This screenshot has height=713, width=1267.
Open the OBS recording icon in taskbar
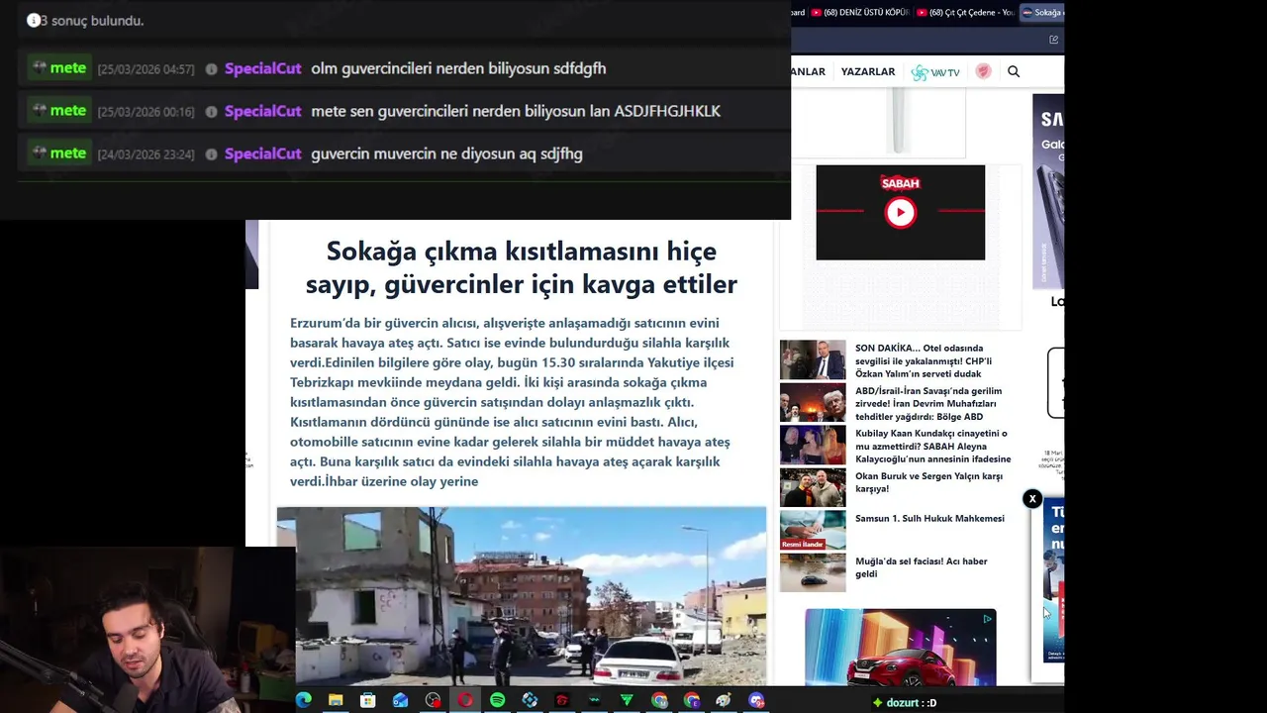click(x=433, y=700)
